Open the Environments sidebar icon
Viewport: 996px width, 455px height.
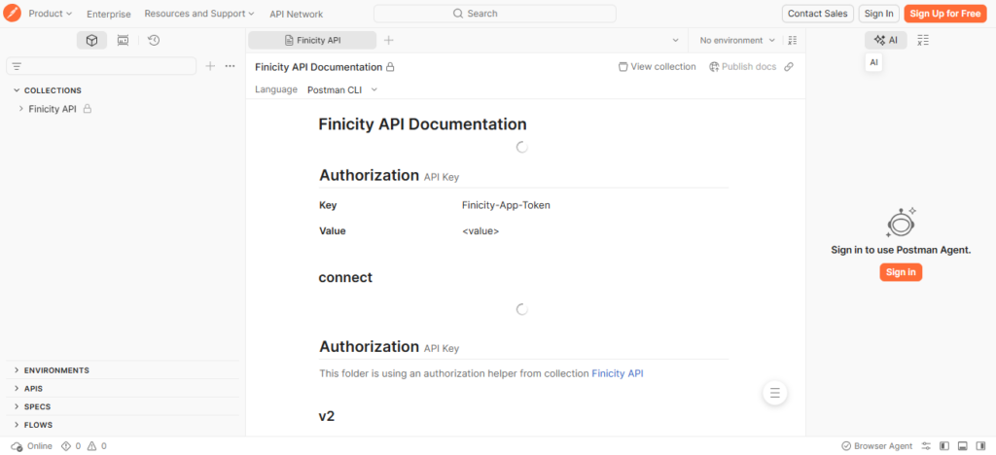123,41
